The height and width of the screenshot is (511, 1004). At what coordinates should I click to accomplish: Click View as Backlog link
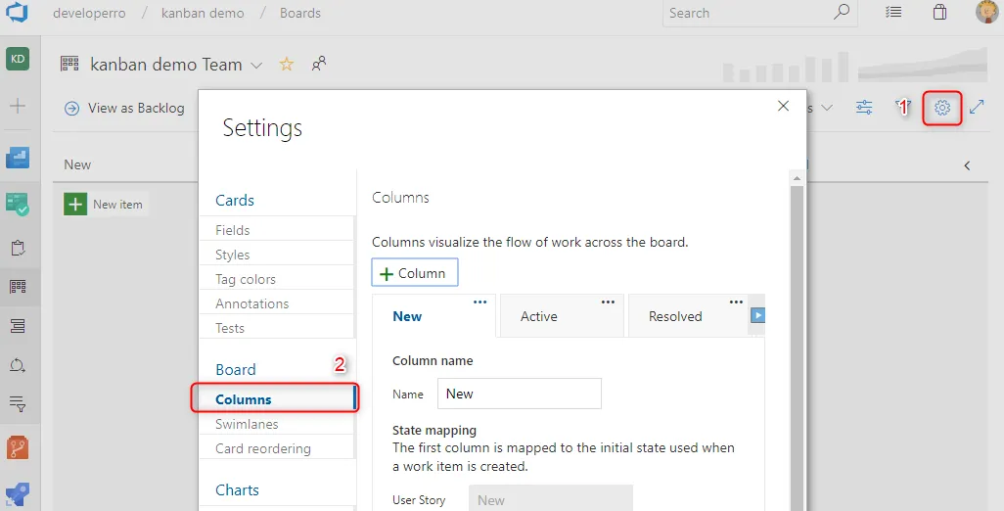124,108
